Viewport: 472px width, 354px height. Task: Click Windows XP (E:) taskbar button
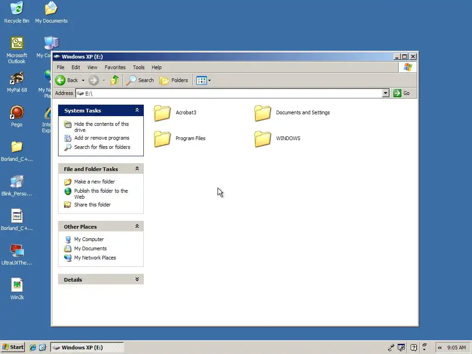click(87, 347)
